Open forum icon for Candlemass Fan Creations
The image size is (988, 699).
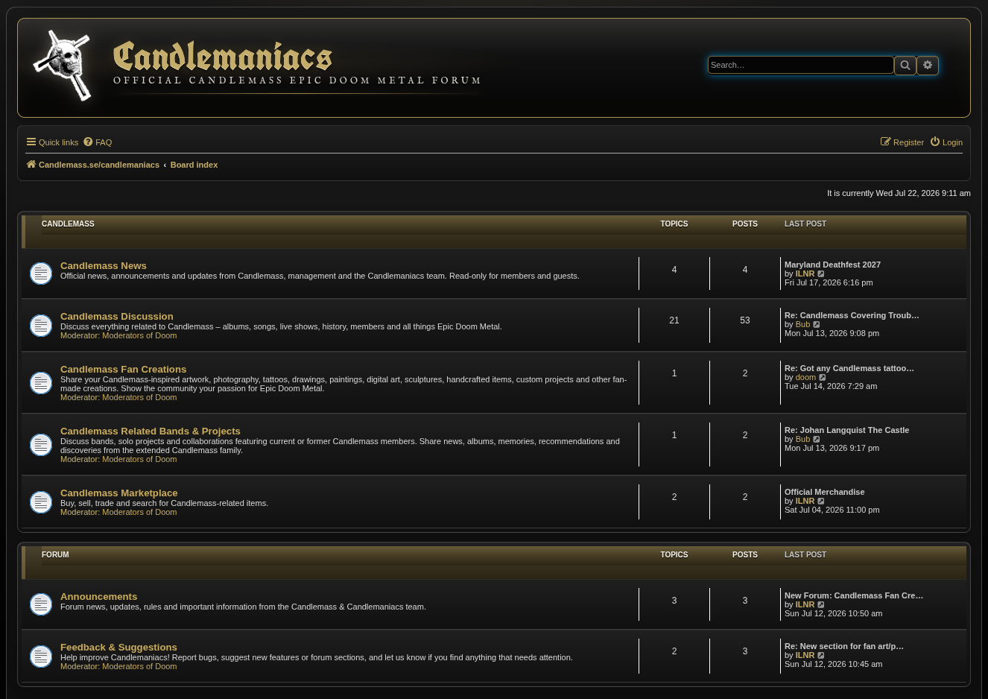coord(41,383)
